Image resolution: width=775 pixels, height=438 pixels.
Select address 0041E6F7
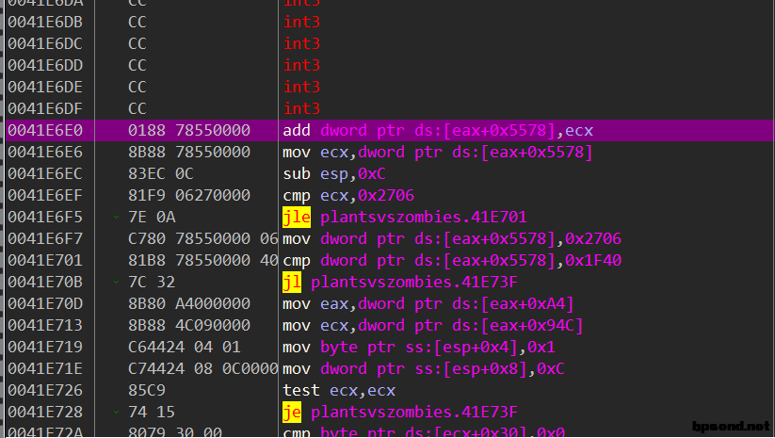[45, 239]
